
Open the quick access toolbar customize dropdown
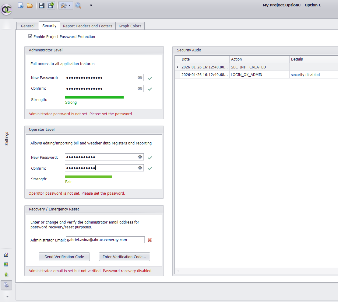91,5
